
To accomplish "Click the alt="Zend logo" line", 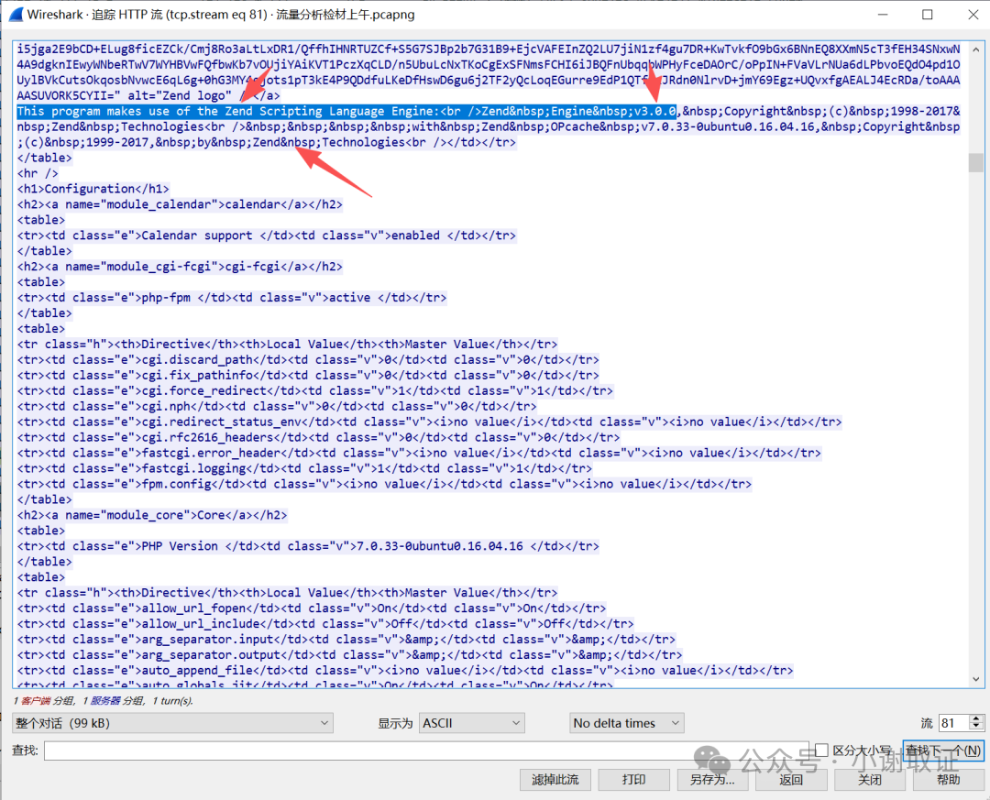I will click(148, 95).
